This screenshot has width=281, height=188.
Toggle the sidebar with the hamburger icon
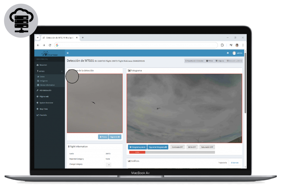[x=68, y=53]
